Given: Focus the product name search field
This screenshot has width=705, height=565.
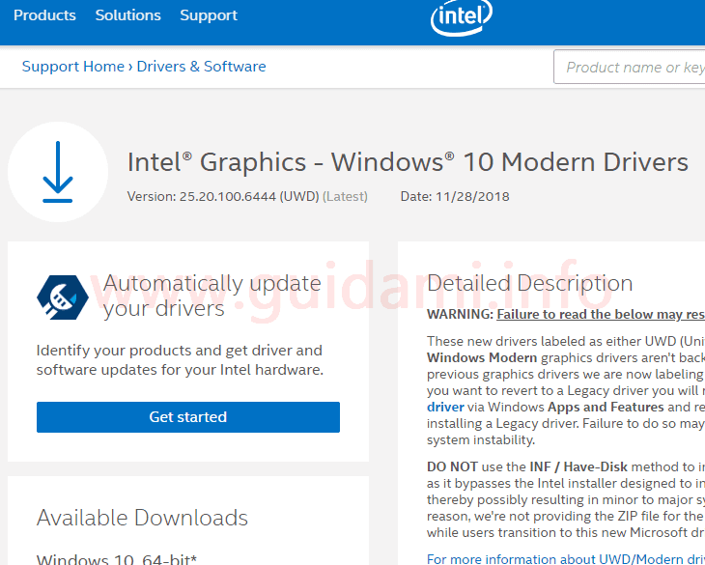Looking at the screenshot, I should point(630,67).
